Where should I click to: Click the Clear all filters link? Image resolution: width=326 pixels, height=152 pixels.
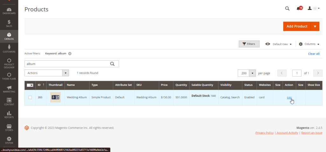pyautogui.click(x=314, y=54)
